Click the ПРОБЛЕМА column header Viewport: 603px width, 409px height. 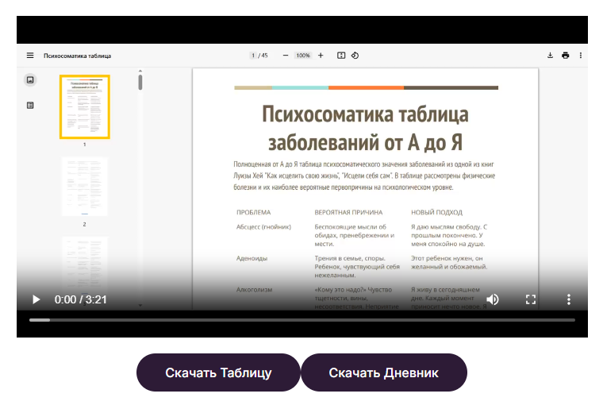pyautogui.click(x=253, y=212)
